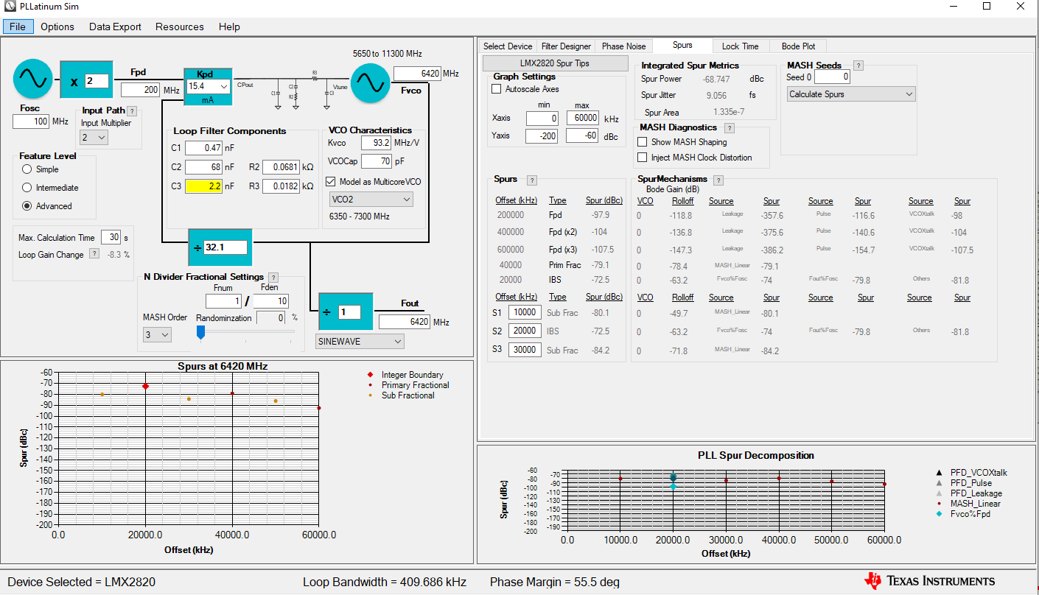The image size is (1039, 595).
Task: Open SpurMechanisms help question mark
Action: tap(718, 180)
